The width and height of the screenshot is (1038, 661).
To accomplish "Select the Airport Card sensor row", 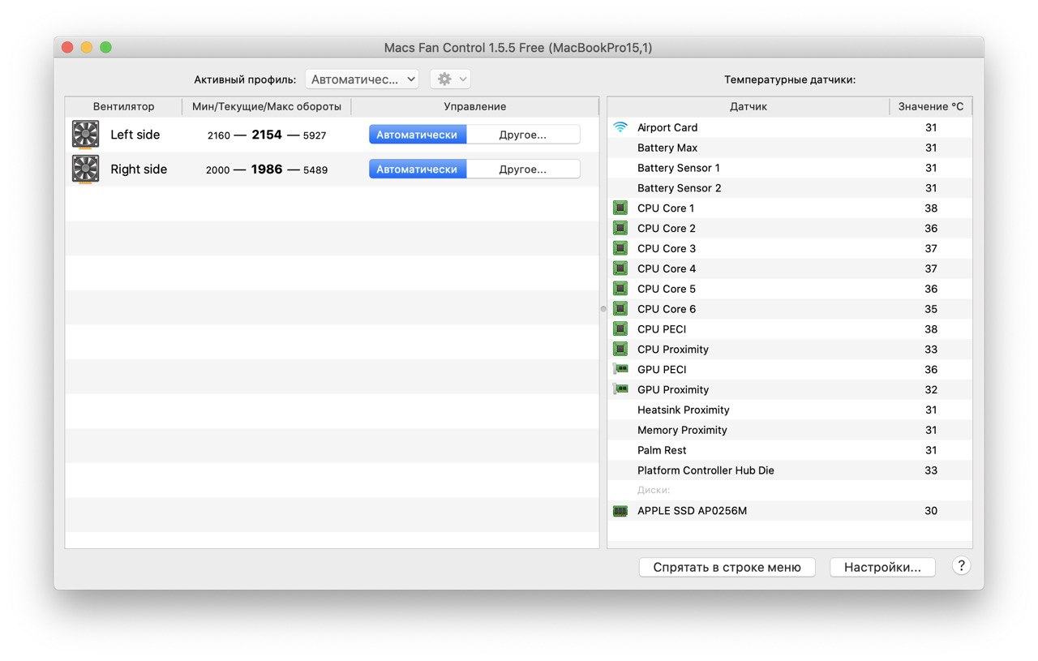I will coord(790,127).
